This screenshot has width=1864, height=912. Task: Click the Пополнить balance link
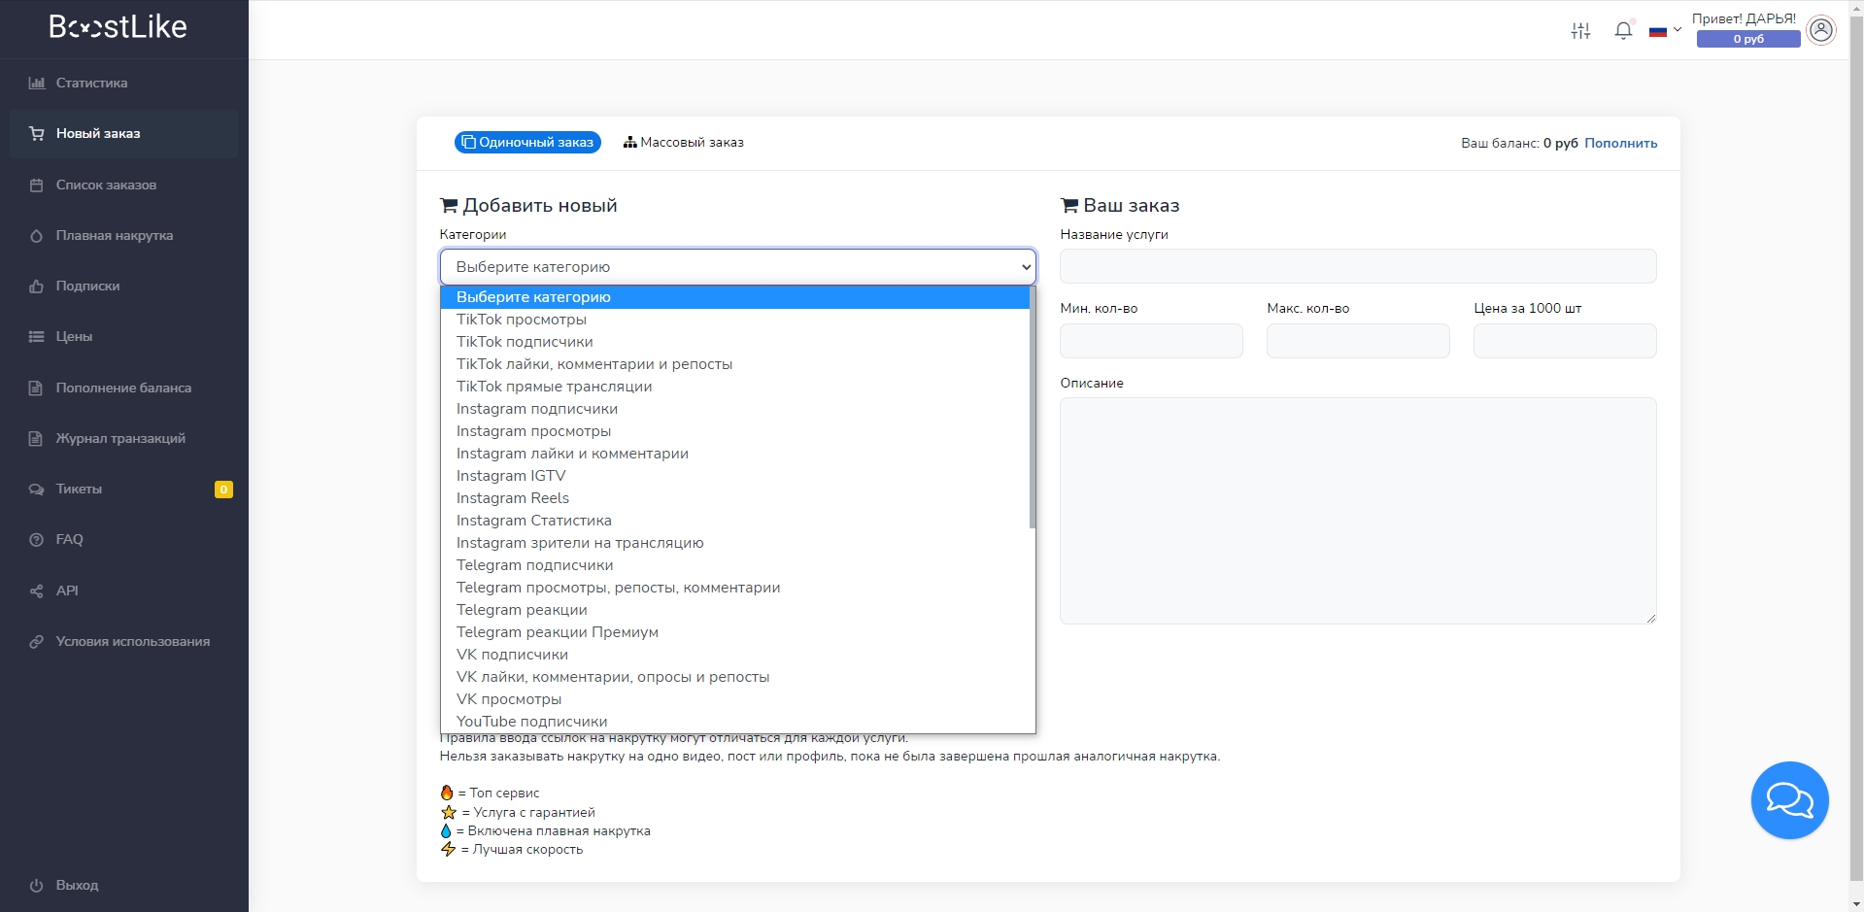tap(1620, 143)
